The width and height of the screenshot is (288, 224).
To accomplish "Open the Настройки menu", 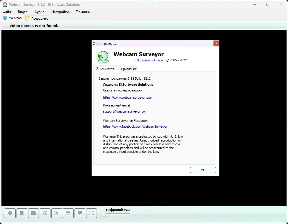I will [x=60, y=12].
